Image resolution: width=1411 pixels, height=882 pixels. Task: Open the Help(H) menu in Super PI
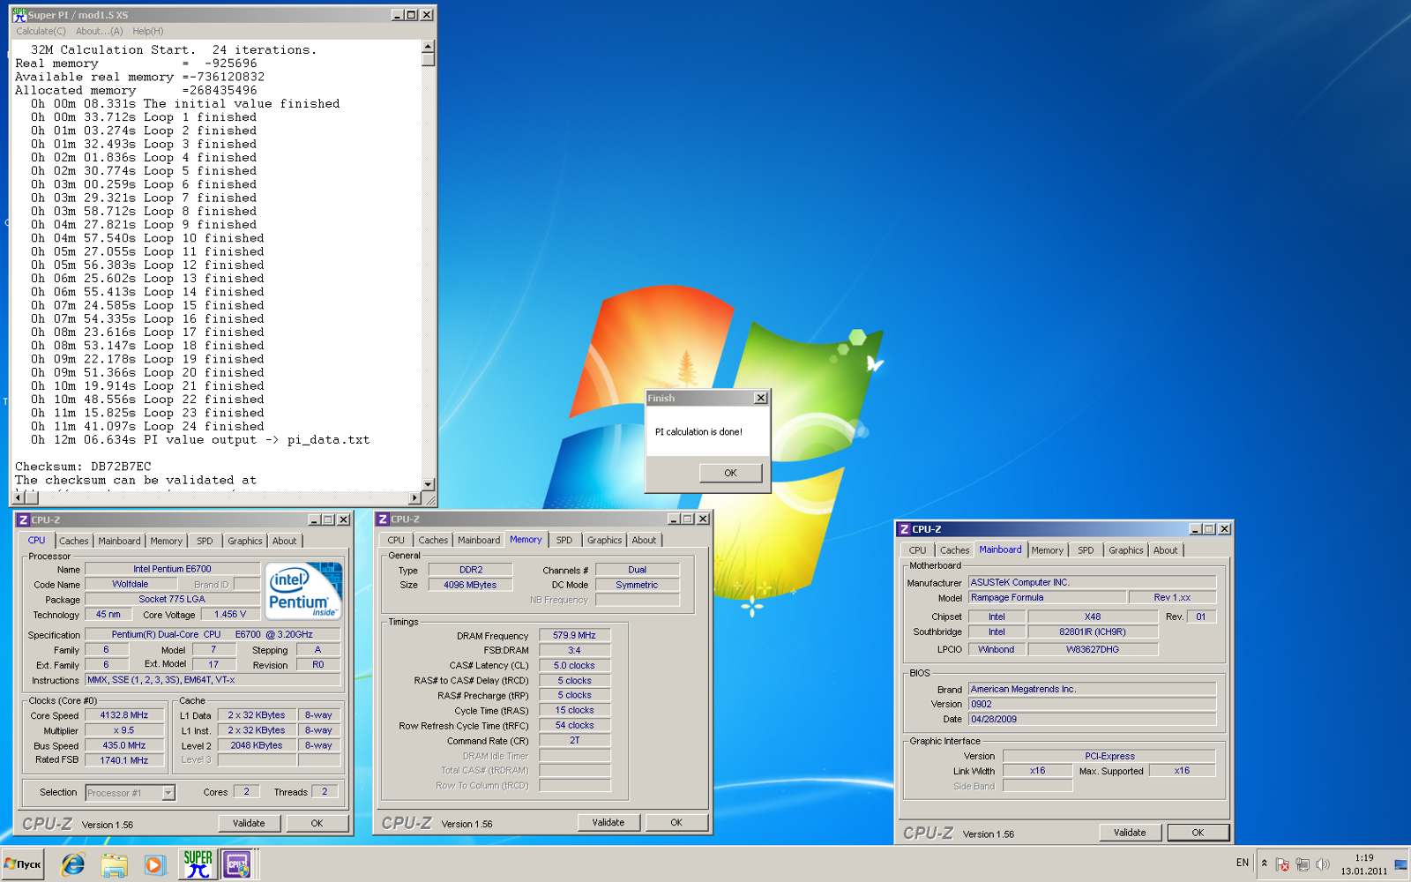click(x=147, y=31)
